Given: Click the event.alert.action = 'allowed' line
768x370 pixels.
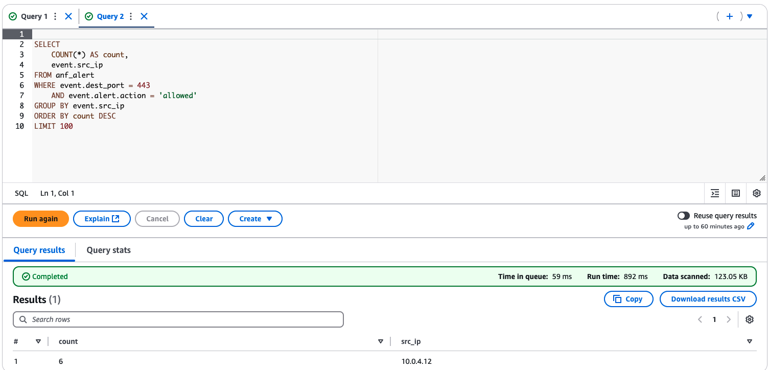Looking at the screenshot, I should click(x=124, y=96).
